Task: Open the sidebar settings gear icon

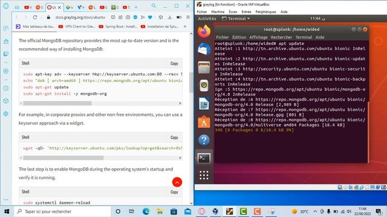Action: point(6,114)
